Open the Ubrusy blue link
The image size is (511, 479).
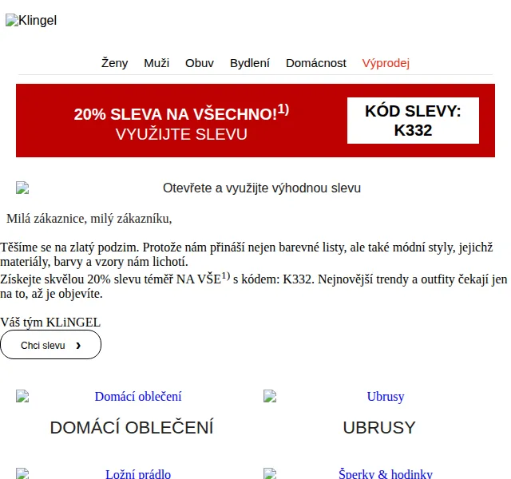(x=386, y=397)
